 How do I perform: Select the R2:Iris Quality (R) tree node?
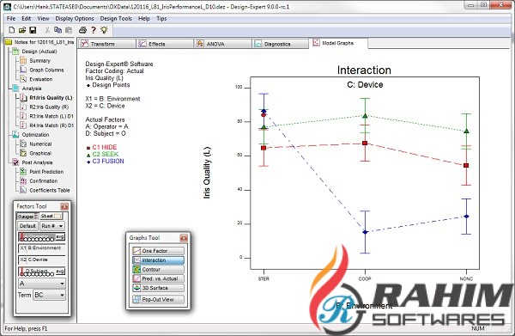point(49,107)
